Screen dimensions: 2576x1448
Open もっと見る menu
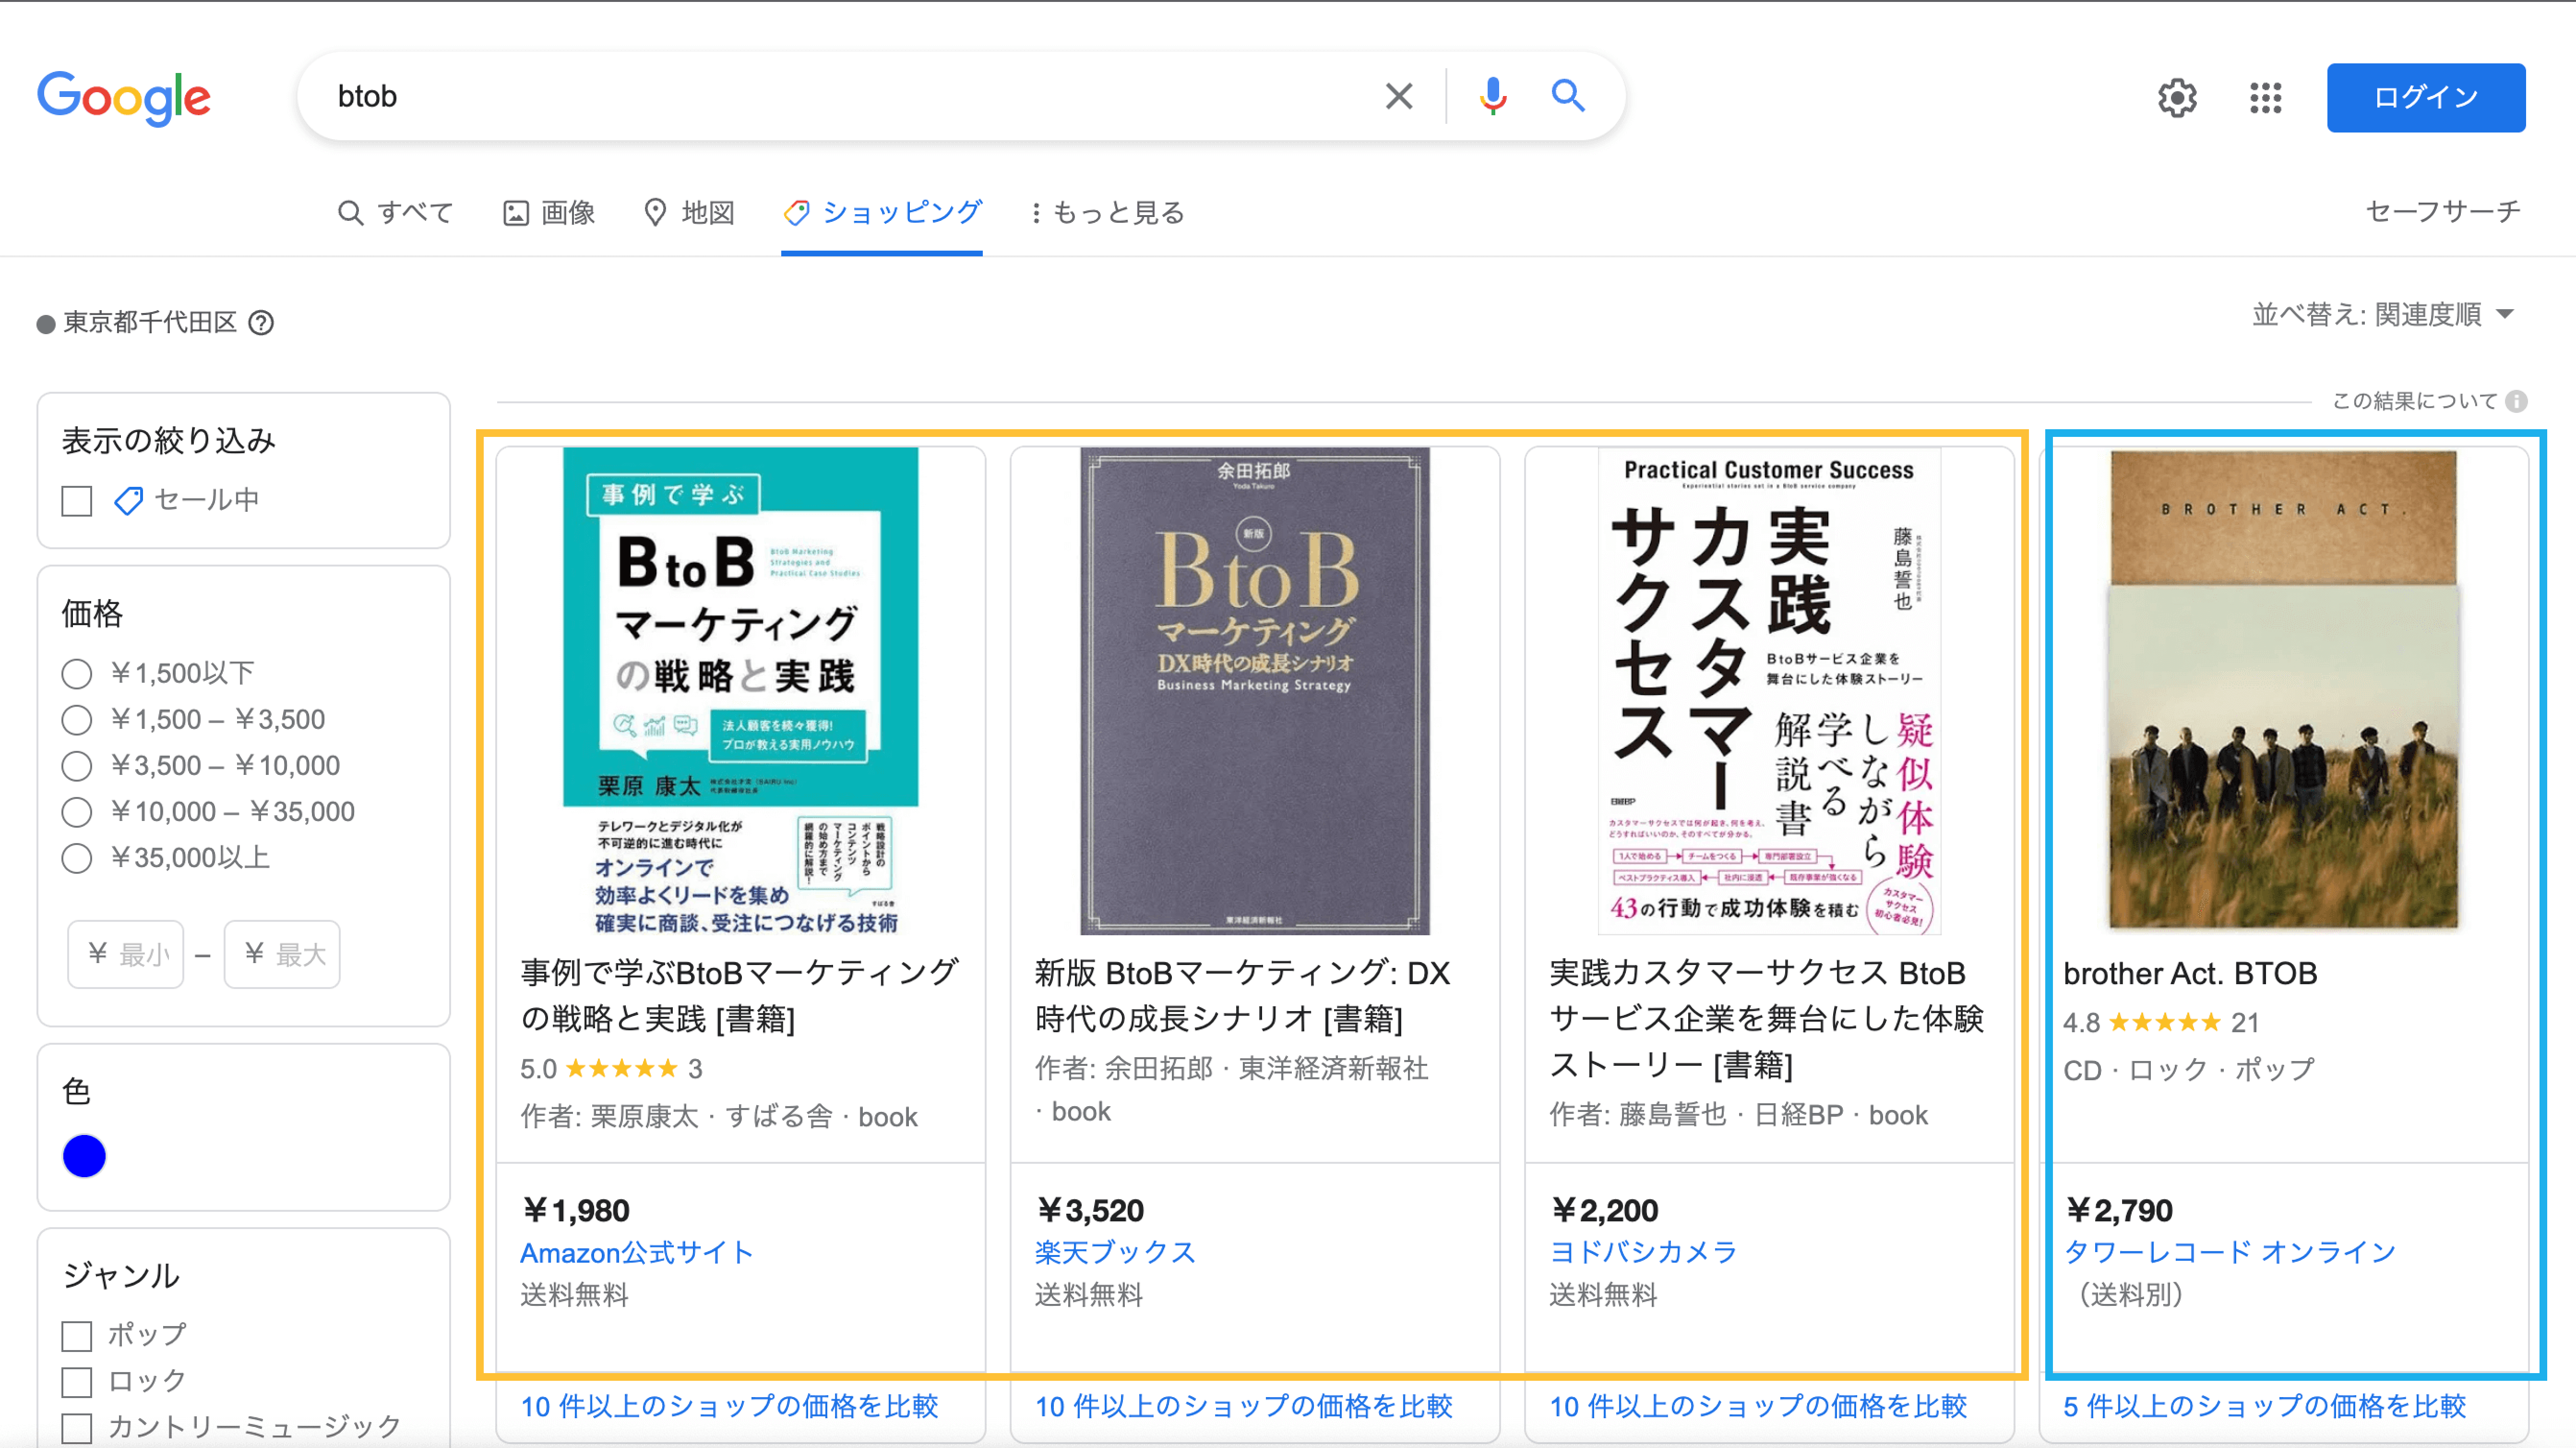click(x=1107, y=212)
